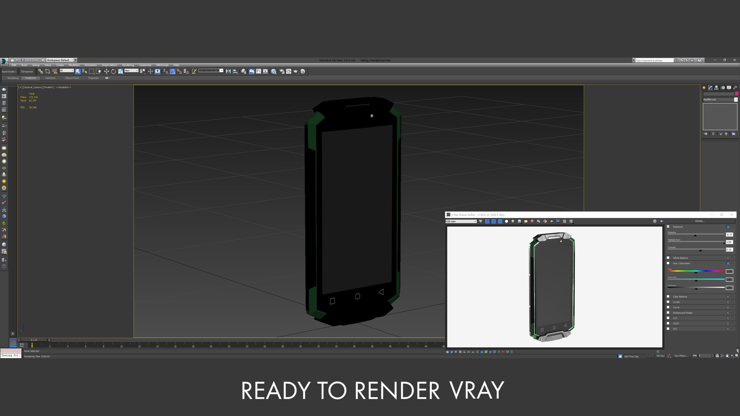Open the RGB color channel dropdown
This screenshot has height=416, width=740.
pos(461,221)
